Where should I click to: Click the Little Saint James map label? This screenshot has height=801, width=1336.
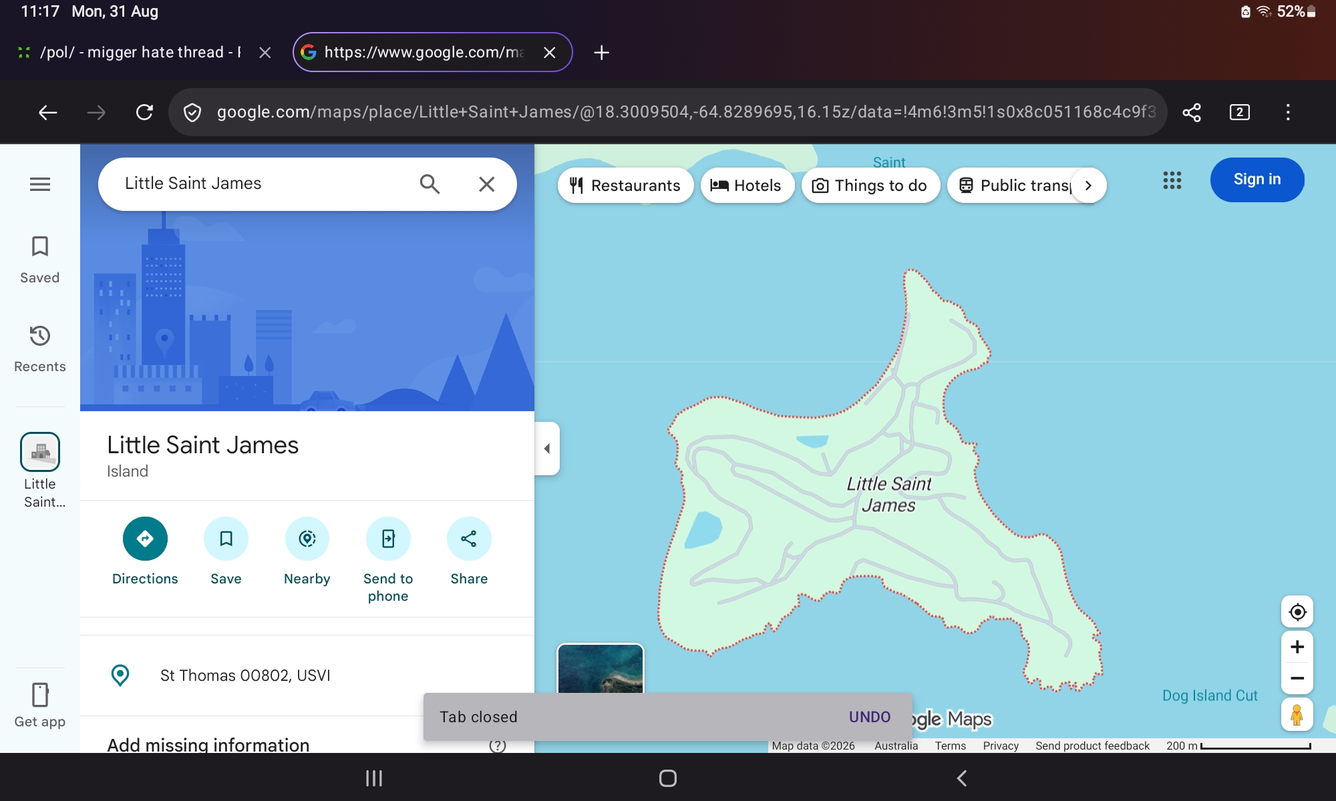[888, 495]
